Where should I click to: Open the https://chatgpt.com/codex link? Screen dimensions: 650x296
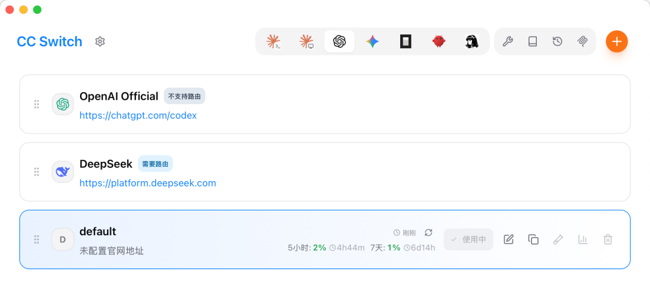coord(138,116)
